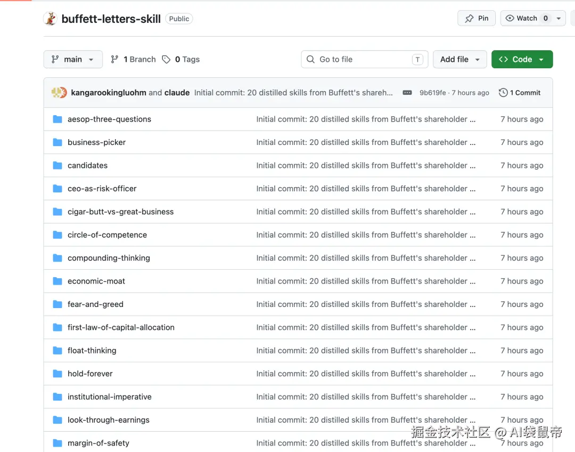Screen dimensions: 575x452
Task: Open the look-through-earnings folder
Action: point(108,419)
